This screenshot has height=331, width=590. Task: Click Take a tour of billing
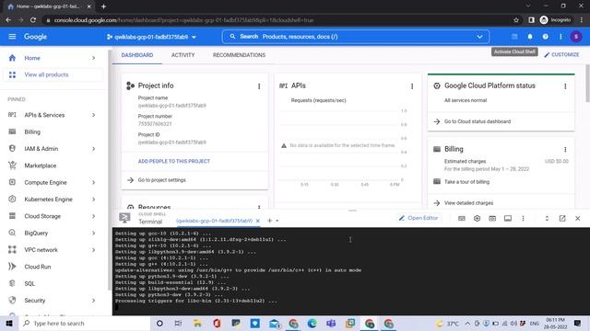coord(466,182)
